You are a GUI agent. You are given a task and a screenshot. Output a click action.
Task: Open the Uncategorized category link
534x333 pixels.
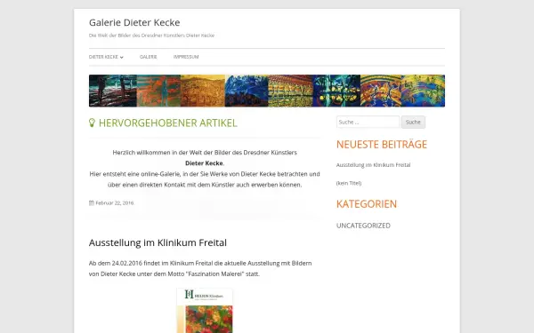[363, 226]
